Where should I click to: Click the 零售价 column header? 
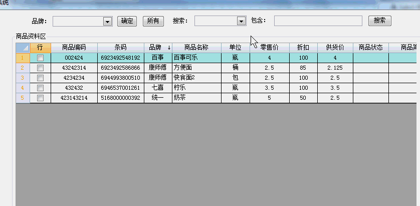(x=269, y=48)
